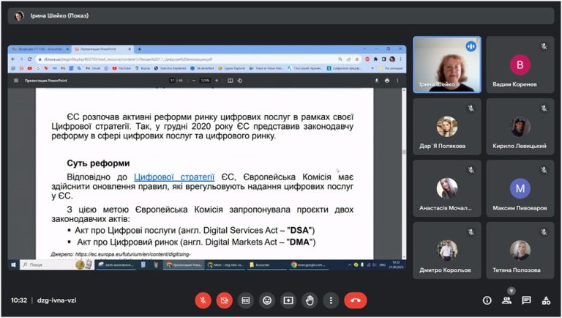Open the activities icon

pos(546,300)
